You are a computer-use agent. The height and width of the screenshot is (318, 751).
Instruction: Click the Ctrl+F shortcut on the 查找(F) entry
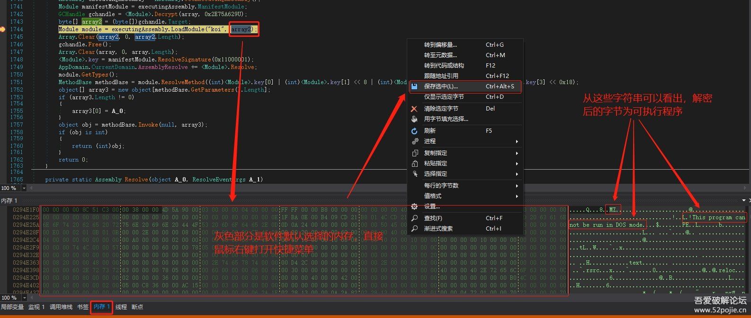click(x=494, y=218)
